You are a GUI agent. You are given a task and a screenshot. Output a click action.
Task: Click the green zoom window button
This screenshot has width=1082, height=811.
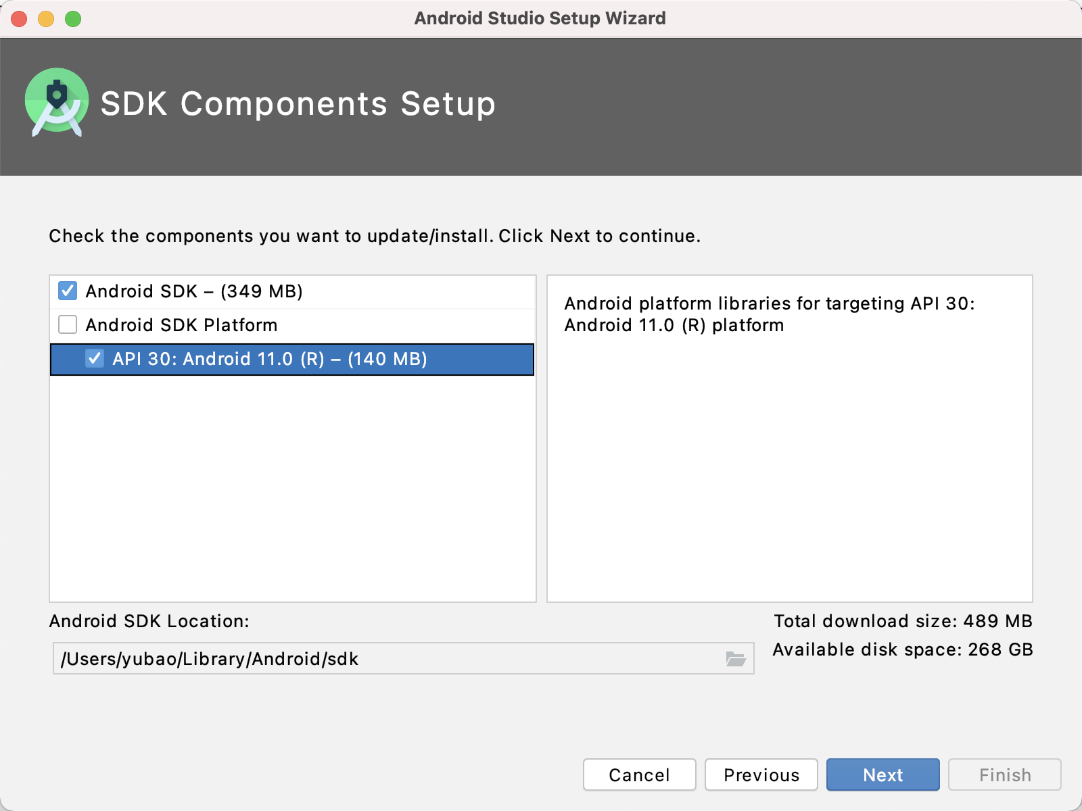73,19
